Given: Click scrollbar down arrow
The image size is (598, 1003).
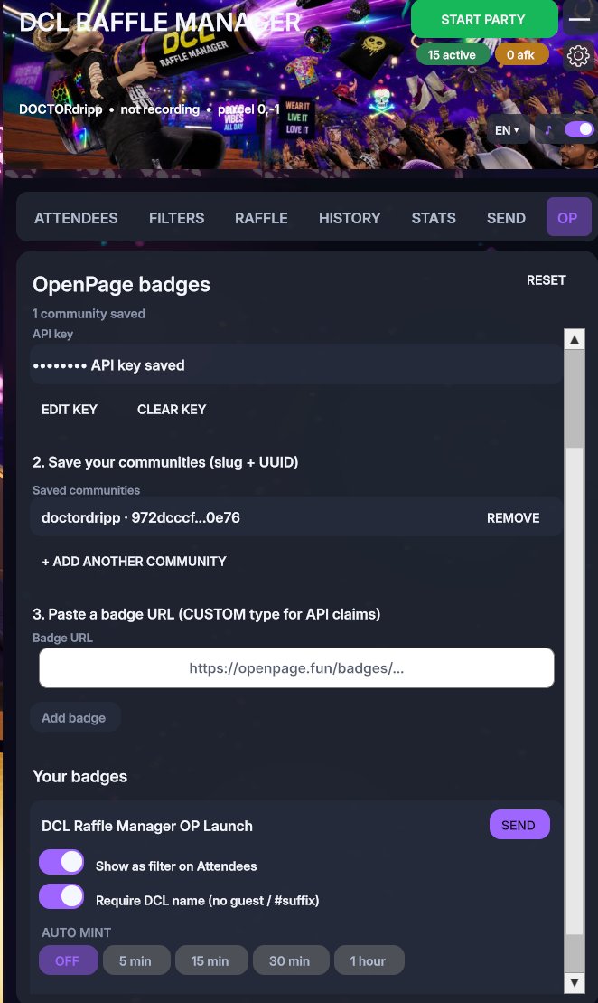Looking at the screenshot, I should point(575,982).
